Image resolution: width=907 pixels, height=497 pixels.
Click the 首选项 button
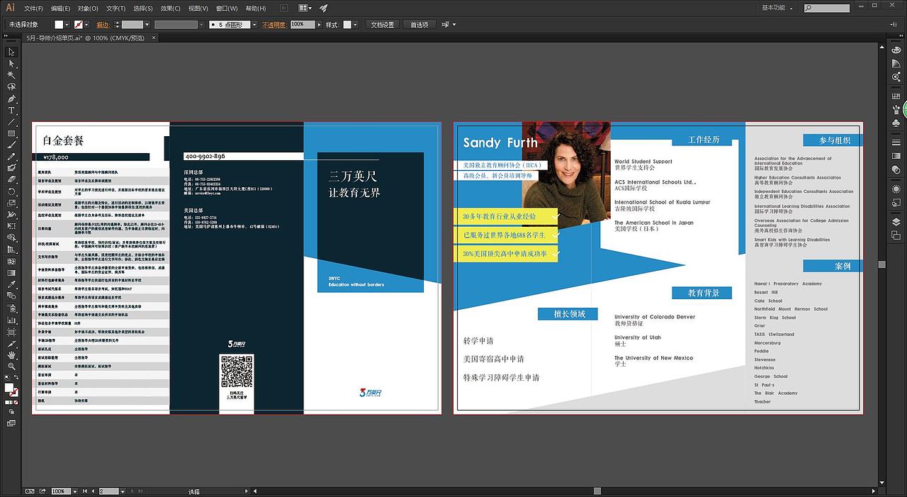(419, 24)
